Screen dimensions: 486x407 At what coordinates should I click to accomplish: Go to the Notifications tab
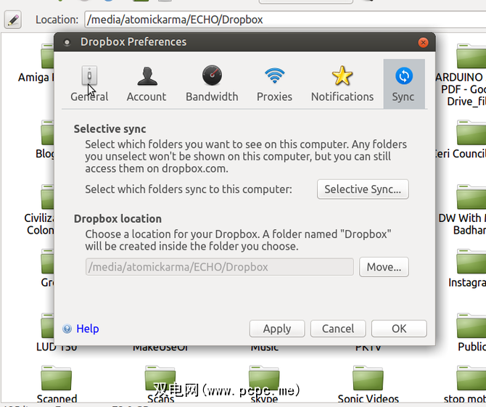pyautogui.click(x=342, y=83)
